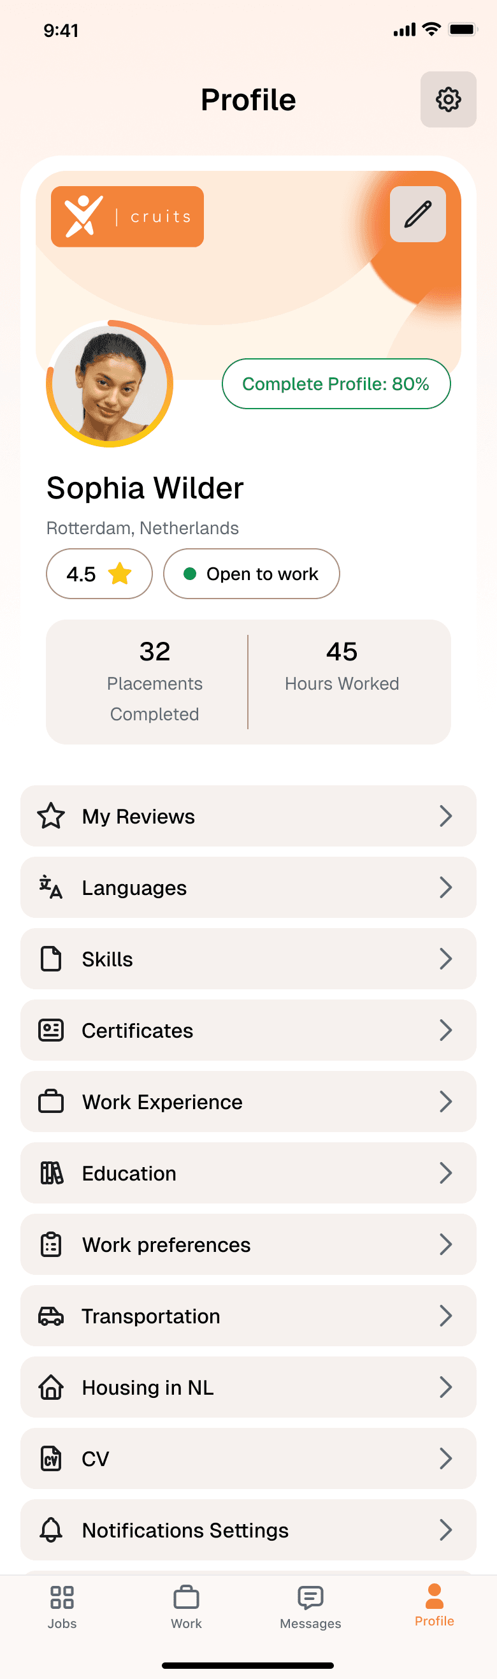The width and height of the screenshot is (497, 1679).
Task: Open the Work preferences row
Action: pyautogui.click(x=248, y=1244)
